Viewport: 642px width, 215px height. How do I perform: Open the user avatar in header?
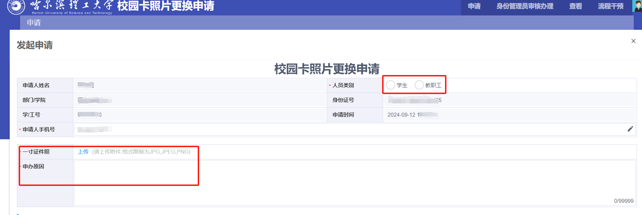[637, 6]
